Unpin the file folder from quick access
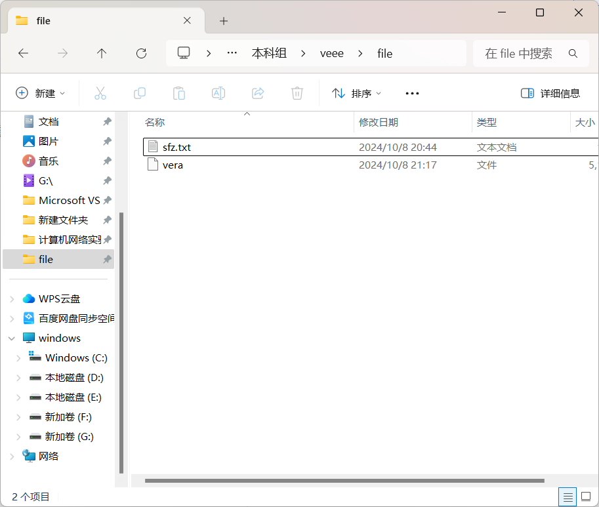The width and height of the screenshot is (599, 507). pos(106,260)
